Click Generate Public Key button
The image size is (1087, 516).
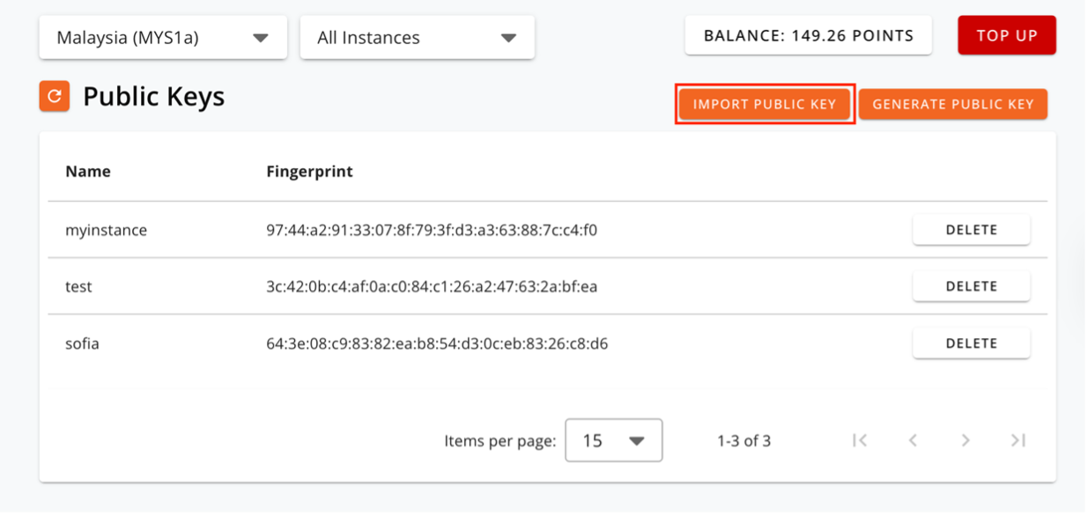[x=953, y=104]
